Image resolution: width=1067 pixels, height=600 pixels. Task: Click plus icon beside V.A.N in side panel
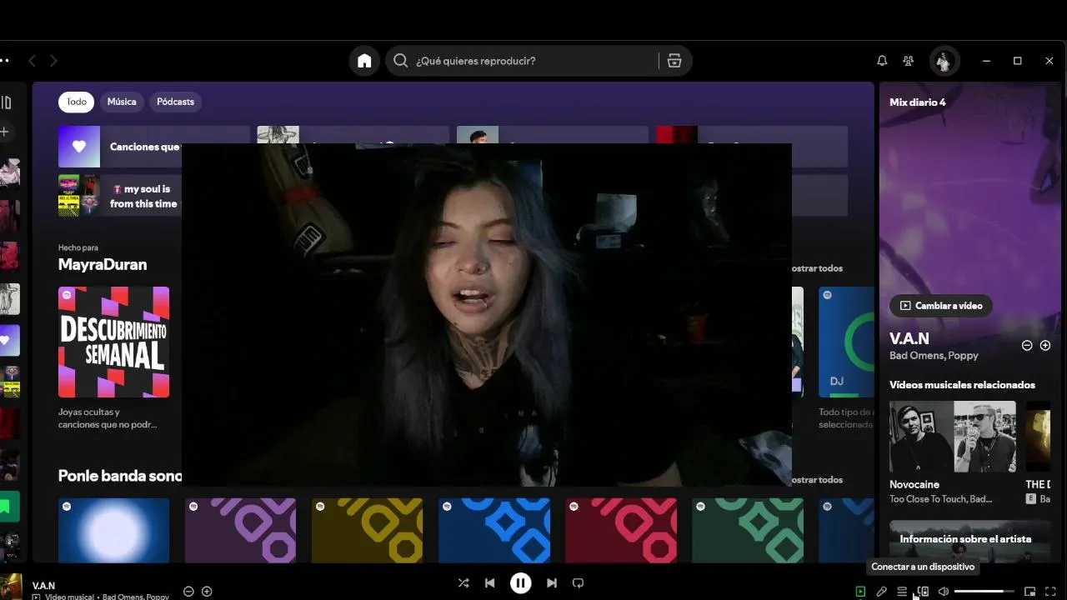(x=1045, y=345)
